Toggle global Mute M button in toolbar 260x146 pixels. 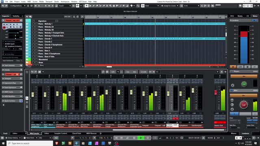tap(35, 6)
